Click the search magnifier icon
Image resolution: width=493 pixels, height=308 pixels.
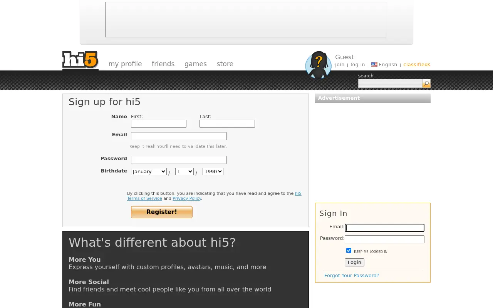[426, 84]
